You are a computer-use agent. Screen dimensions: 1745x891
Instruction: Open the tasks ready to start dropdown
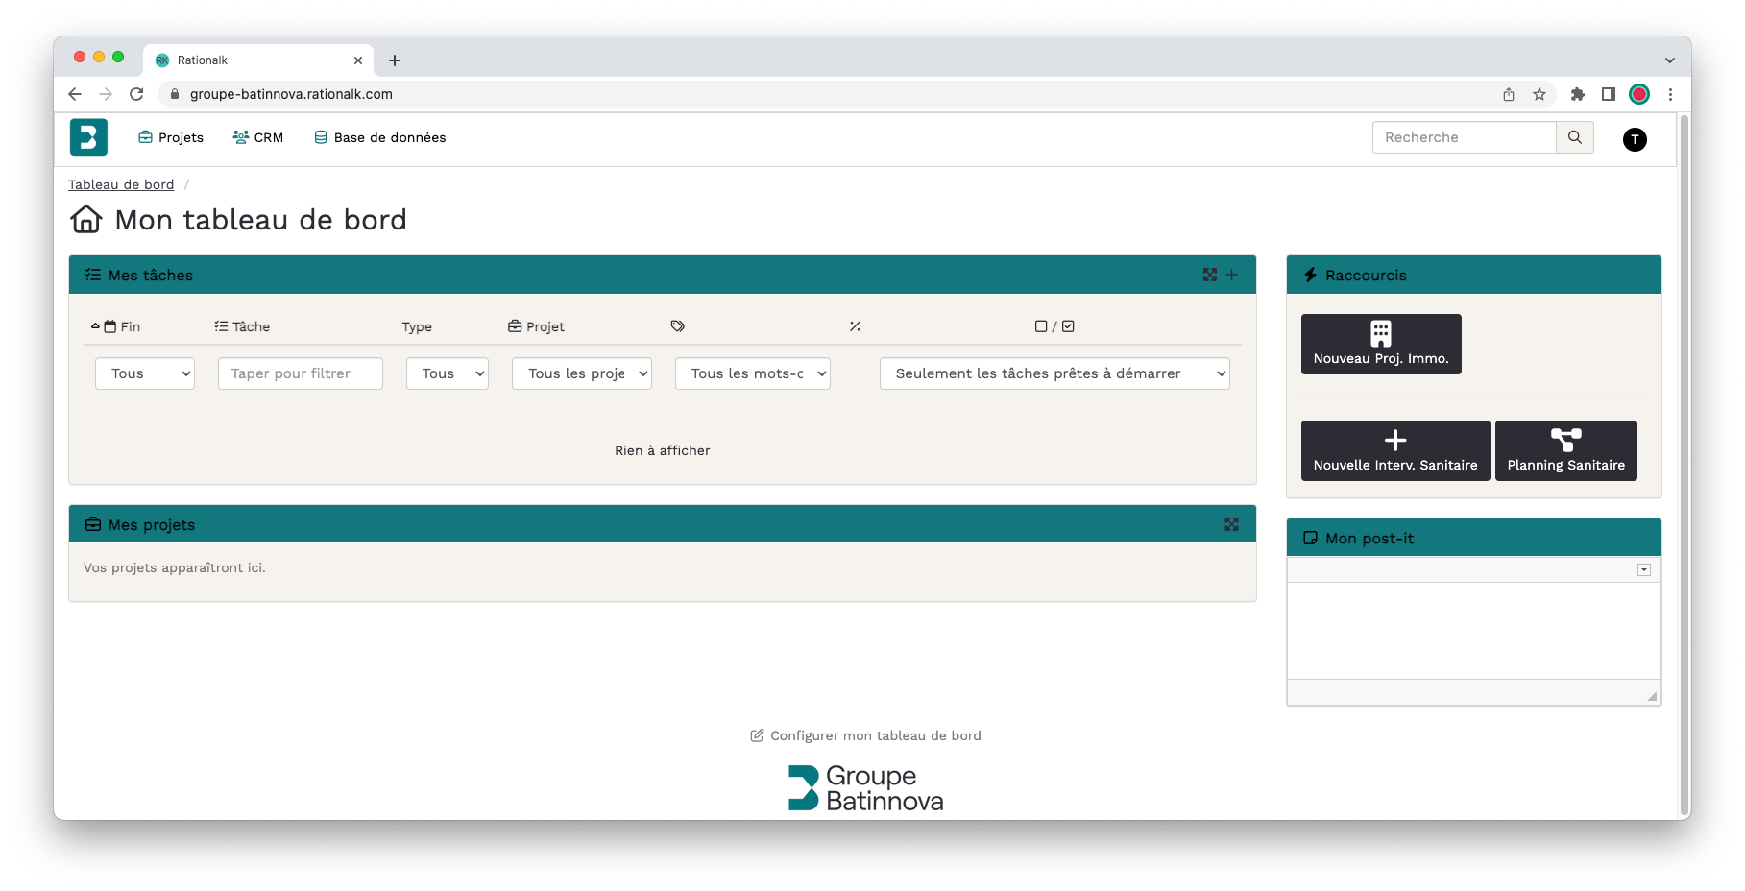click(1054, 373)
